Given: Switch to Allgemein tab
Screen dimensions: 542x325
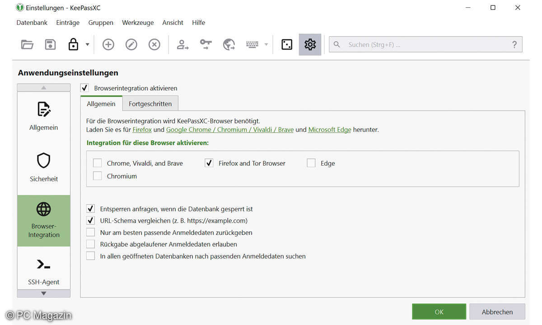Looking at the screenshot, I should coord(101,103).
